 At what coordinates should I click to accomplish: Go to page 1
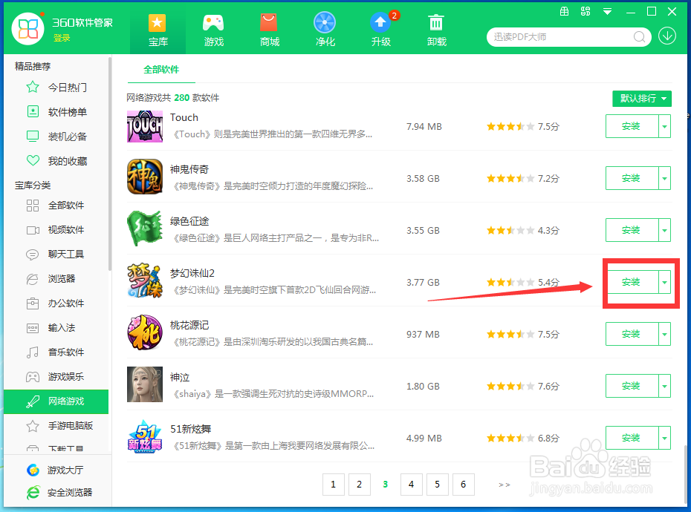pyautogui.click(x=333, y=485)
